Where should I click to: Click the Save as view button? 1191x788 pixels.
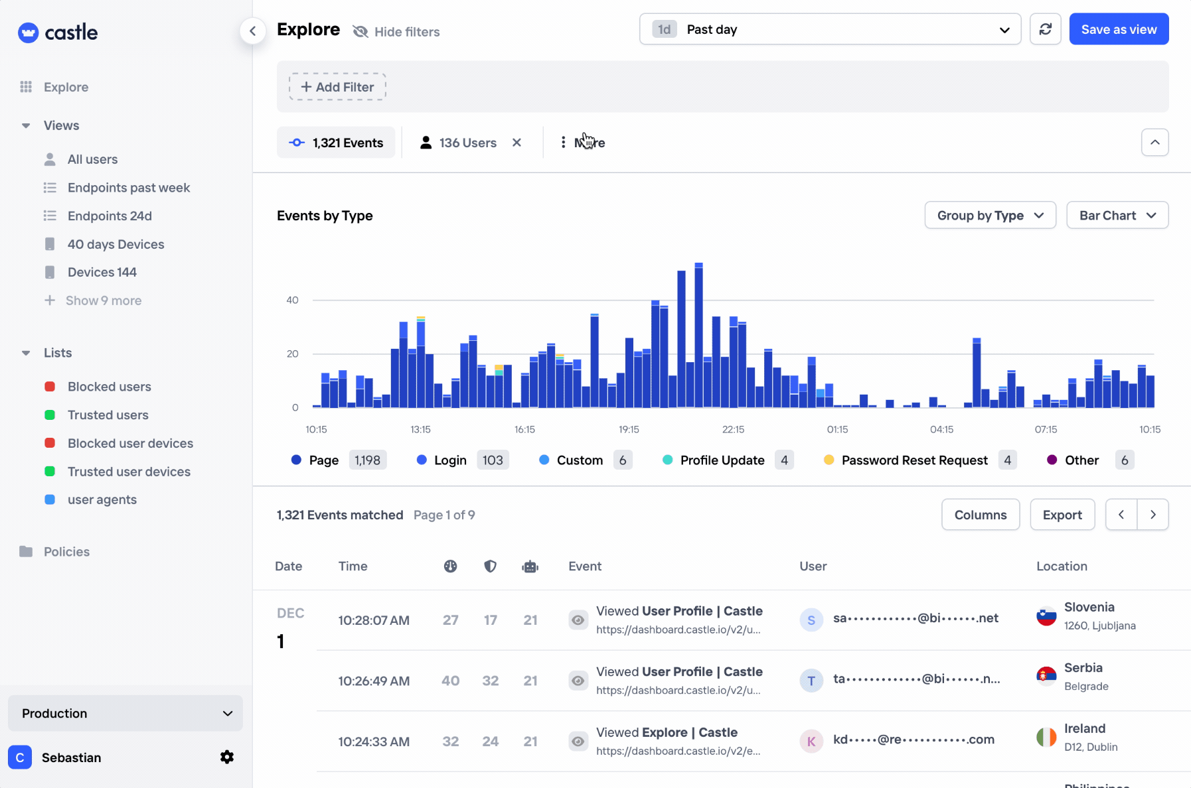pos(1118,29)
